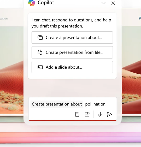Place the cursor after the word "pollination"
Viewport: 141px width, 147px height.
pyautogui.click(x=106, y=104)
